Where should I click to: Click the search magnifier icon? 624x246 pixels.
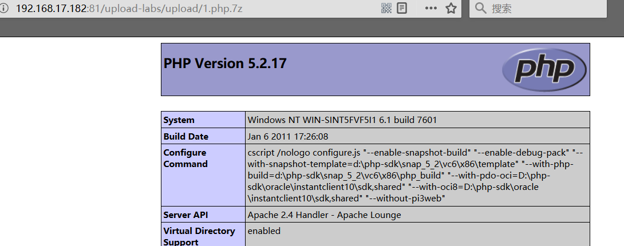point(481,8)
